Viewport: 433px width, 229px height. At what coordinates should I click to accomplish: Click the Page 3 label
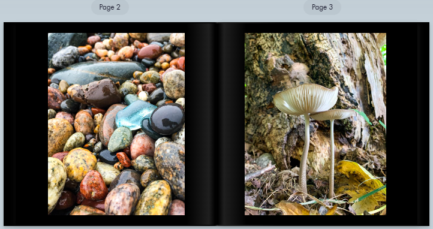[x=322, y=7]
